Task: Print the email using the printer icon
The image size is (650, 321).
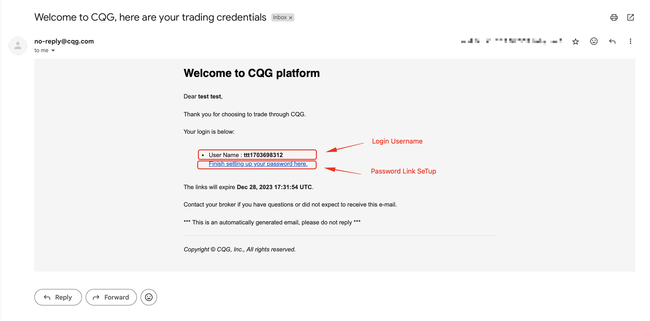Action: [x=614, y=17]
